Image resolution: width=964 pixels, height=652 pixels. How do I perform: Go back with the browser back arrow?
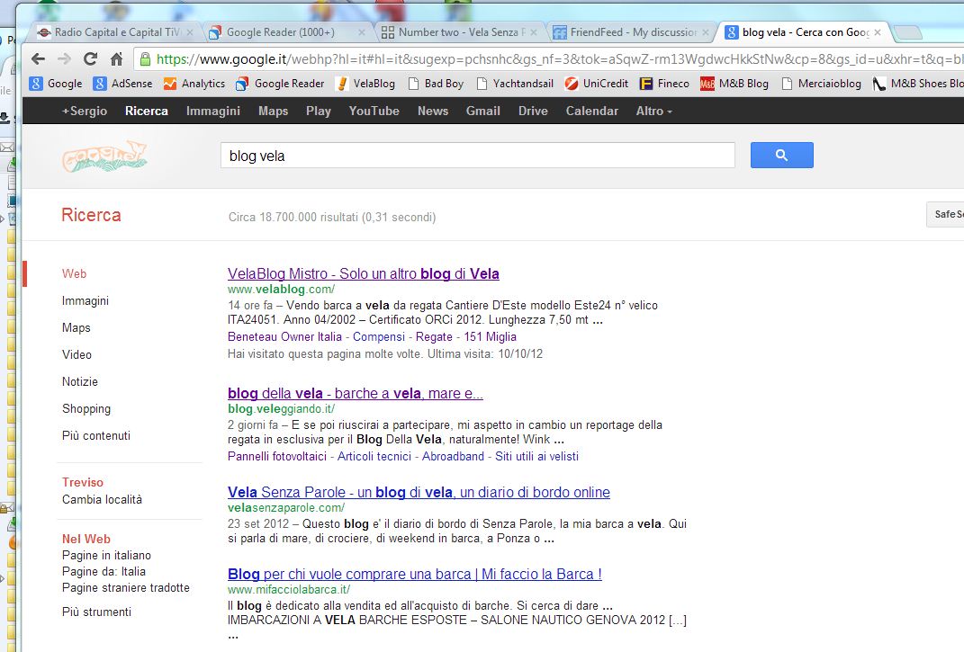click(x=38, y=59)
